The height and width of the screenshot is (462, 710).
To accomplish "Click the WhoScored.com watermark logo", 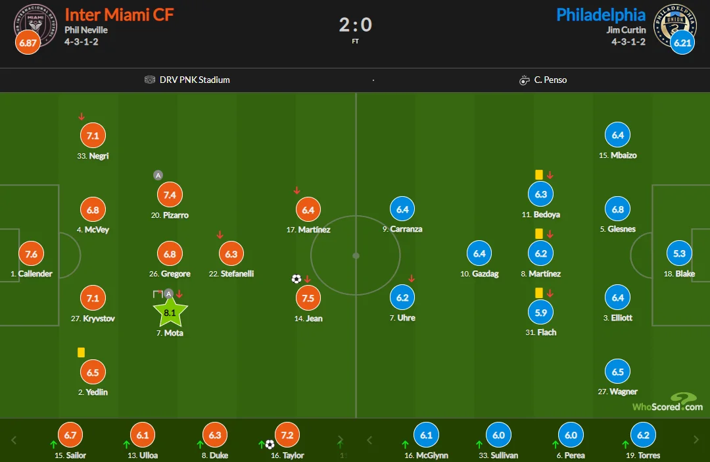I will coord(668,403).
